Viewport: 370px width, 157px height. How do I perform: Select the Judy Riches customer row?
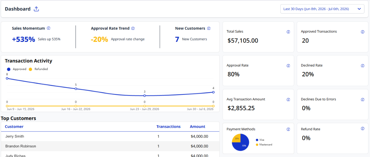click(x=110, y=155)
